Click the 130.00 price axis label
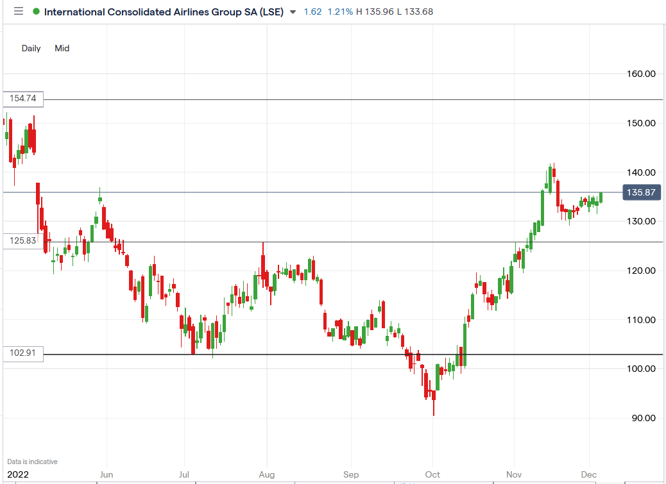Image resolution: width=666 pixels, height=484 pixels. tap(641, 221)
